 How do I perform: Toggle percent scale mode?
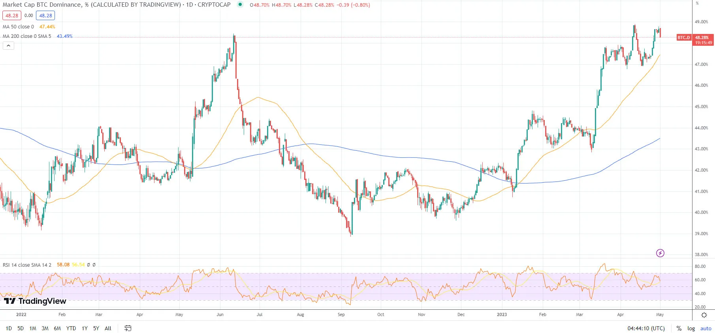pyautogui.click(x=679, y=328)
